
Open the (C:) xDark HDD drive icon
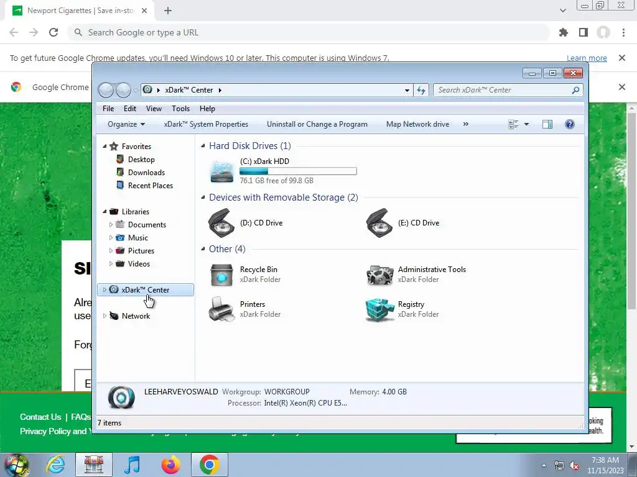click(x=222, y=171)
